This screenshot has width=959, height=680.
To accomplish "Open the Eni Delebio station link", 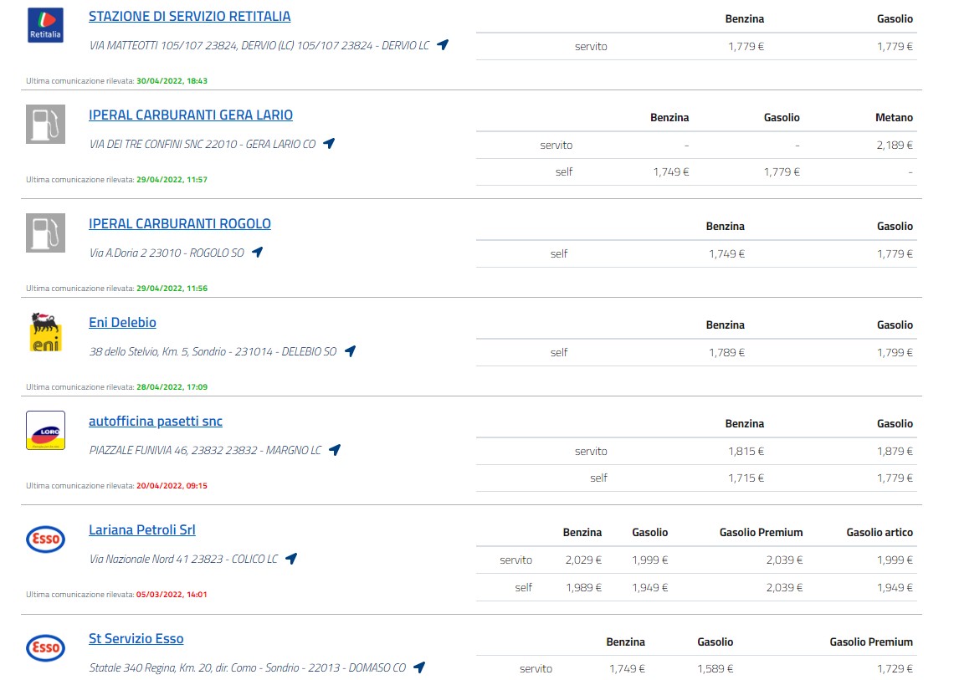I will pos(122,322).
